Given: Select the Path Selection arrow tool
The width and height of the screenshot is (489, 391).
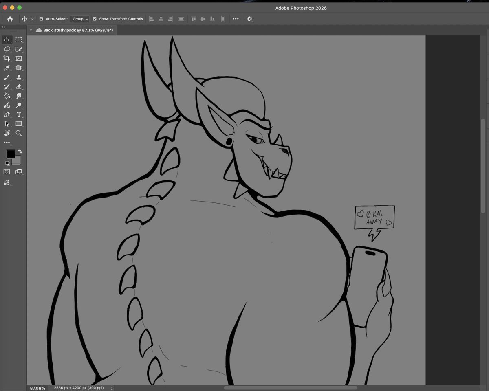Looking at the screenshot, I should coord(7,124).
